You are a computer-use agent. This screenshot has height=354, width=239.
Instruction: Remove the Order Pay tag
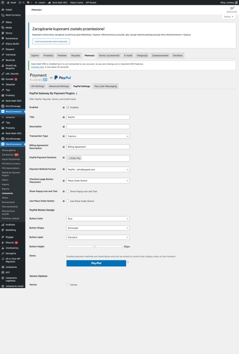tap(69, 158)
